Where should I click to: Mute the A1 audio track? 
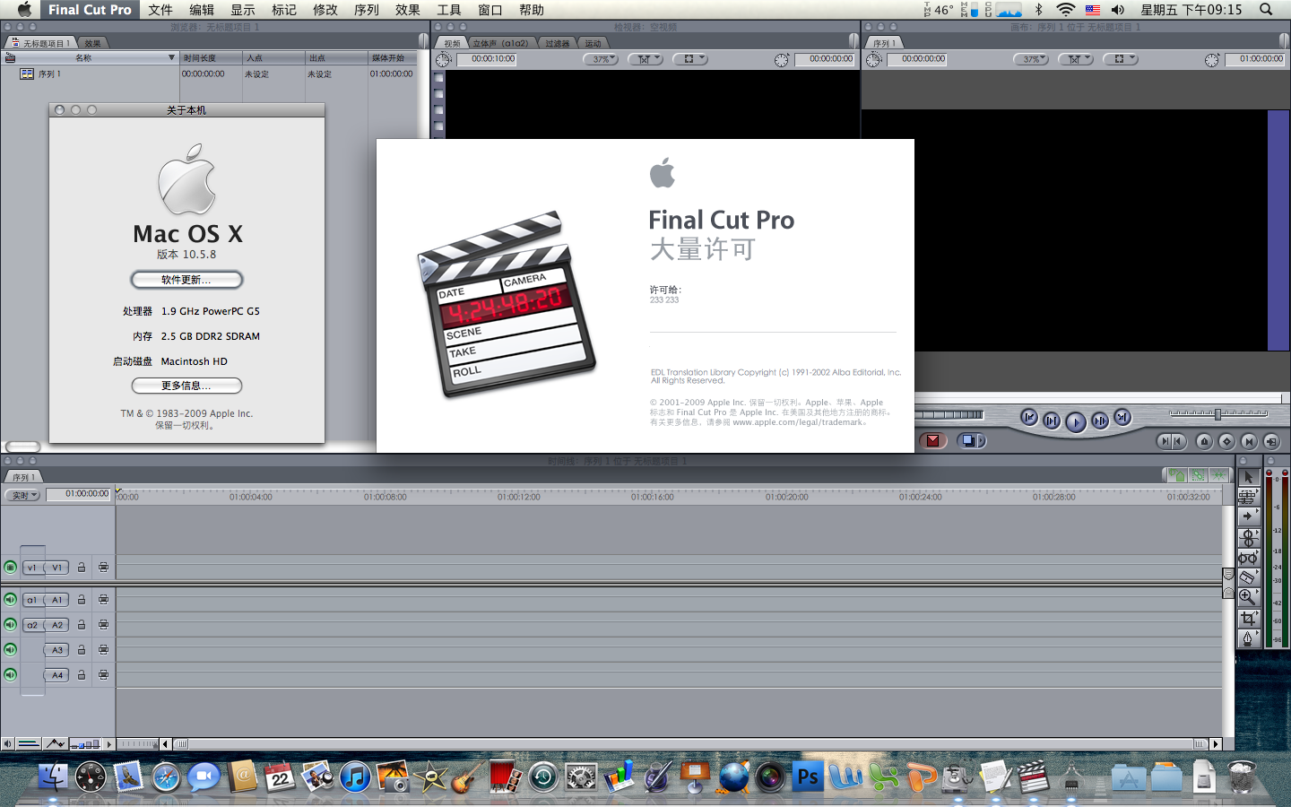tap(10, 599)
